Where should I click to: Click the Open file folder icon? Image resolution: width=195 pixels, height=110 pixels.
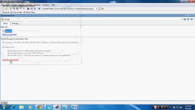[x=6, y=9]
